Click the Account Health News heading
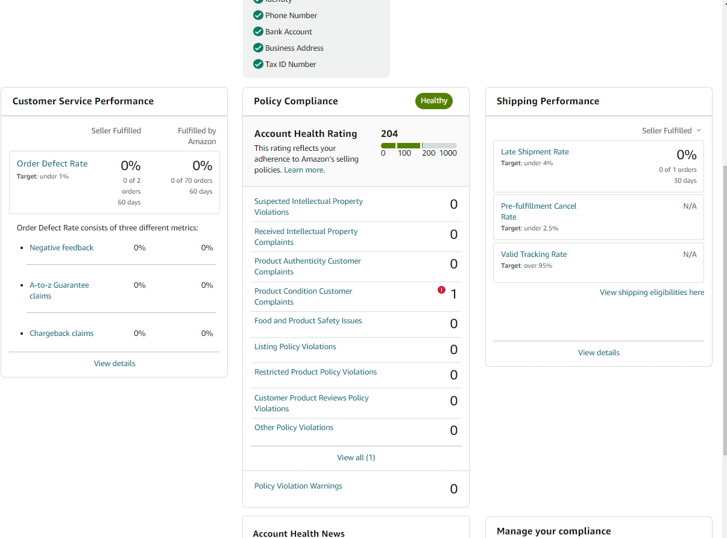727x538 pixels. click(299, 533)
